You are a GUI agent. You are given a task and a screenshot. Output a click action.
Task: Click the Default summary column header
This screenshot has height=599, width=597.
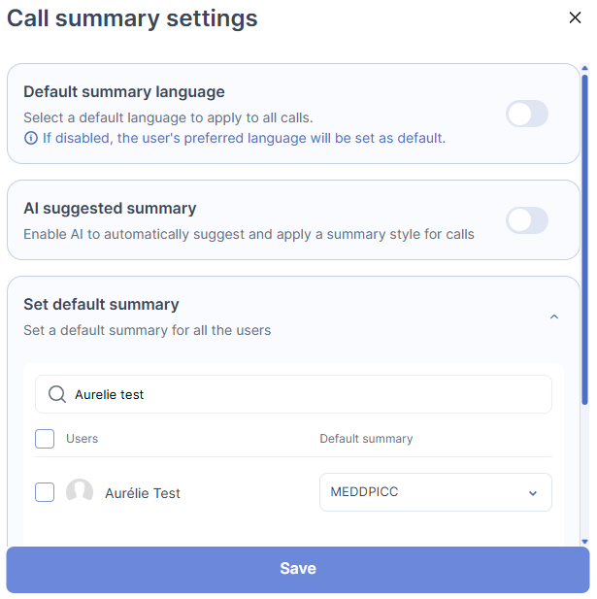point(366,439)
